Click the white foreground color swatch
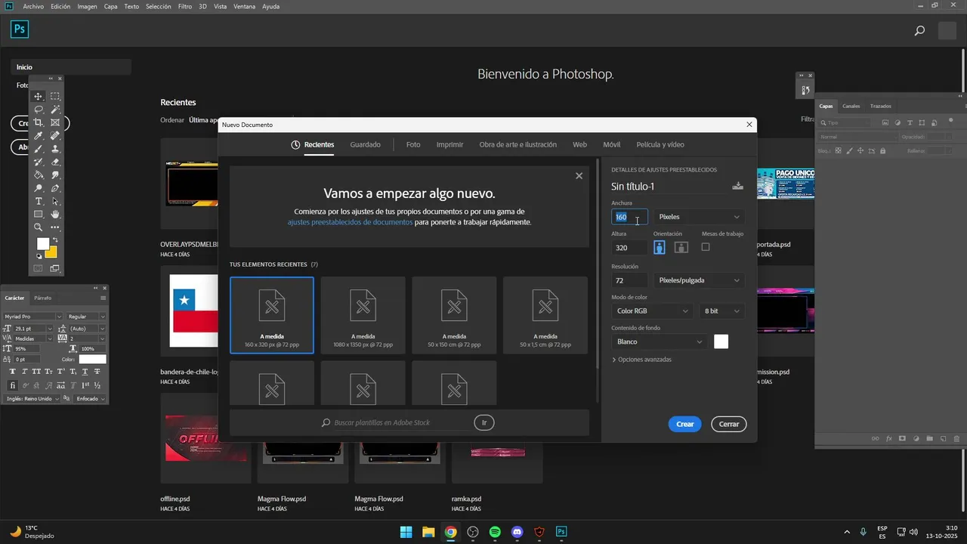This screenshot has height=544, width=967. 43,243
